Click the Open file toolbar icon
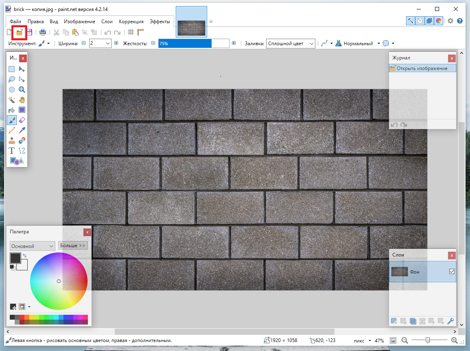This screenshot has width=470, height=351. [20, 33]
